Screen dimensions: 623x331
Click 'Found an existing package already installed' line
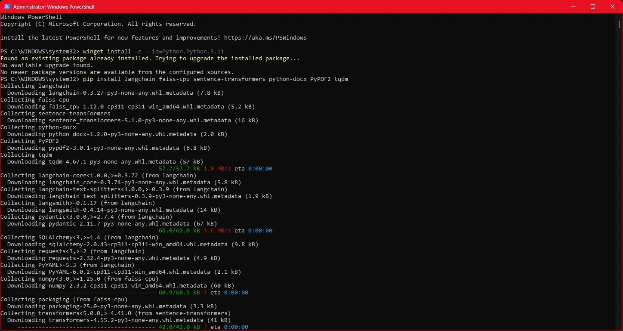[x=150, y=59]
